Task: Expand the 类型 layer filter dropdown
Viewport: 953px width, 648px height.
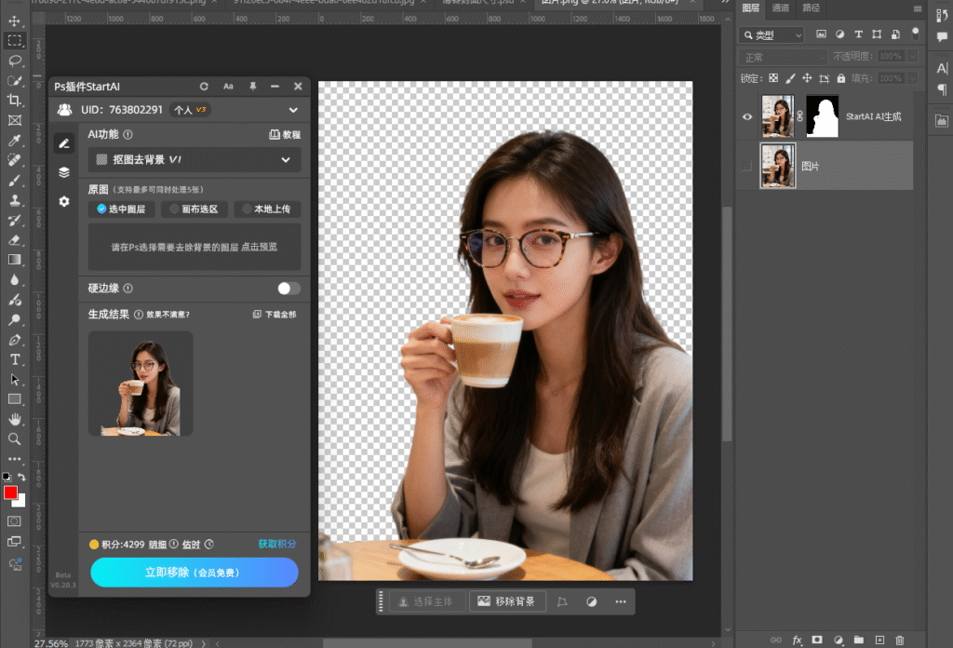Action: [798, 34]
